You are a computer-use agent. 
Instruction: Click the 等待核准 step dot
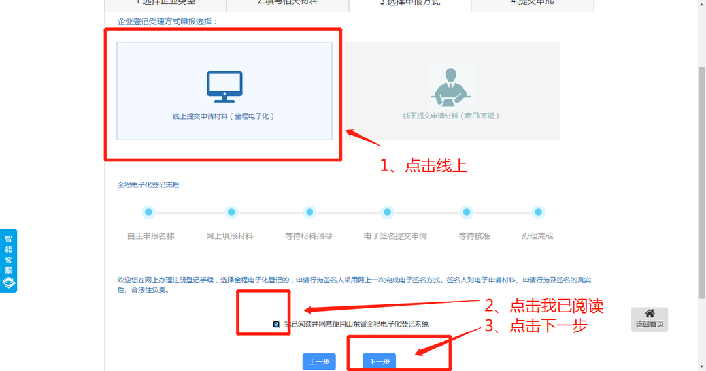(467, 212)
